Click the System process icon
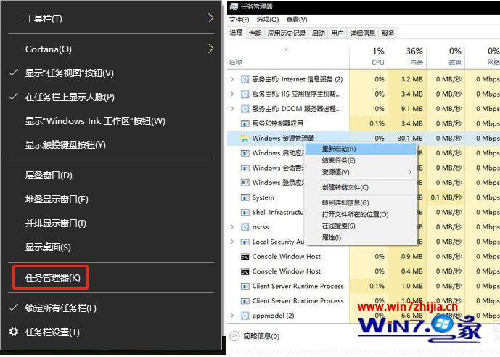Image resolution: width=500 pixels, height=357 pixels. [245, 197]
